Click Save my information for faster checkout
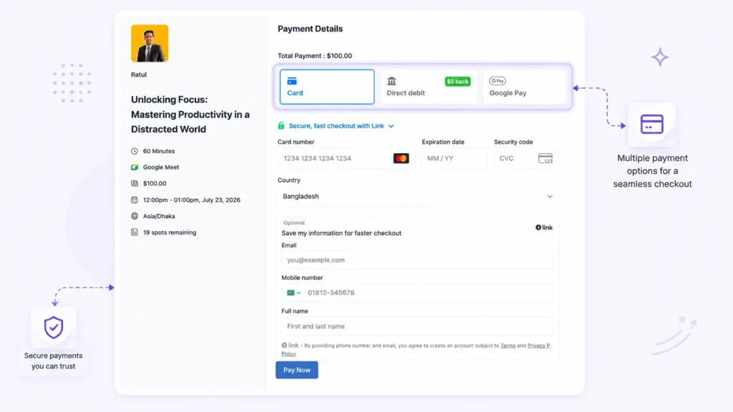Viewport: 733px width, 412px height. click(x=341, y=233)
